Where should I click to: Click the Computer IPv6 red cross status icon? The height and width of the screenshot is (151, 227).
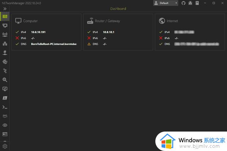(17, 38)
